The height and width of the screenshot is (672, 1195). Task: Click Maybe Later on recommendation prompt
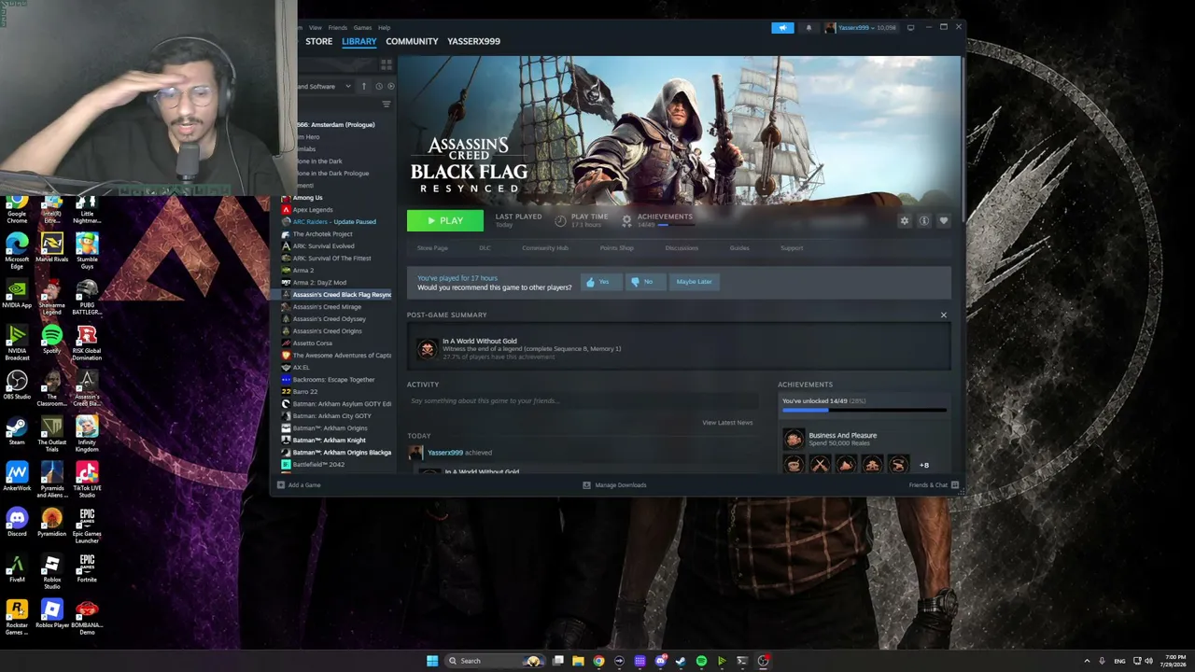pyautogui.click(x=694, y=282)
